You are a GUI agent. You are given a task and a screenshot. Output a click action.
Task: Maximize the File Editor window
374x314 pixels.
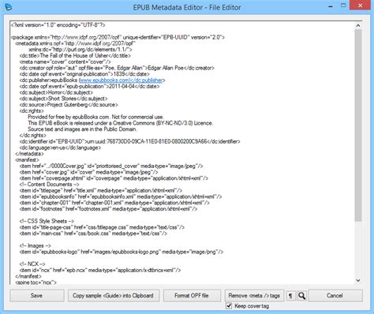[x=343, y=6]
